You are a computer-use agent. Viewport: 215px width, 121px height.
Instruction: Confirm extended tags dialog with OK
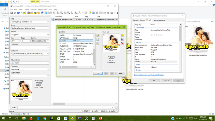tap(98, 73)
